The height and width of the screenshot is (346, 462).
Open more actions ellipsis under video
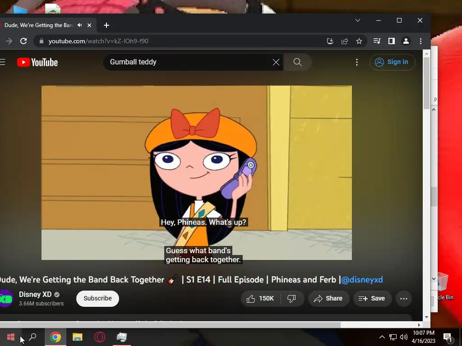click(404, 299)
